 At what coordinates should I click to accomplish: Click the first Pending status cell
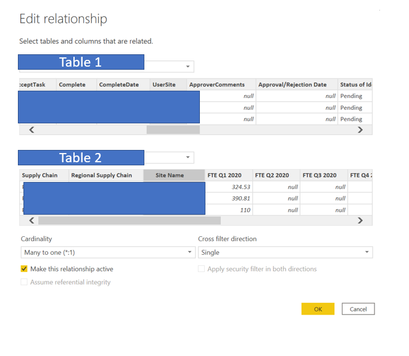(355, 96)
